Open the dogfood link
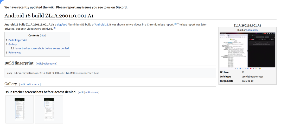This screenshot has height=127, width=281. click(x=62, y=24)
